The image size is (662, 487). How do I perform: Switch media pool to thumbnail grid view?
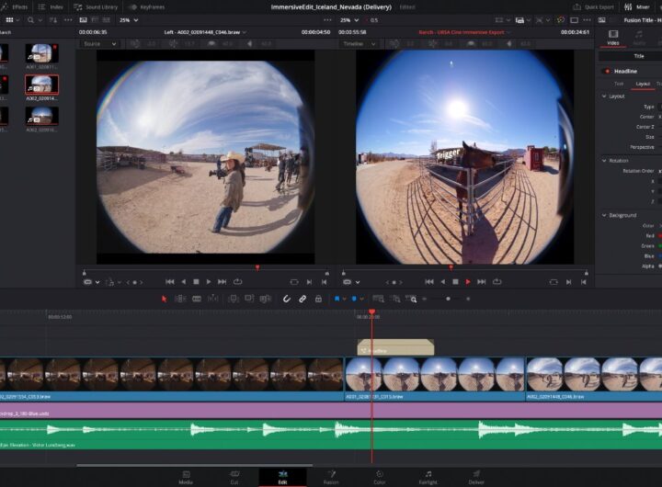click(9, 20)
